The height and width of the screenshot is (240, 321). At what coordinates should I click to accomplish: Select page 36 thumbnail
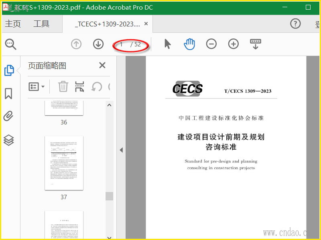tap(64, 108)
